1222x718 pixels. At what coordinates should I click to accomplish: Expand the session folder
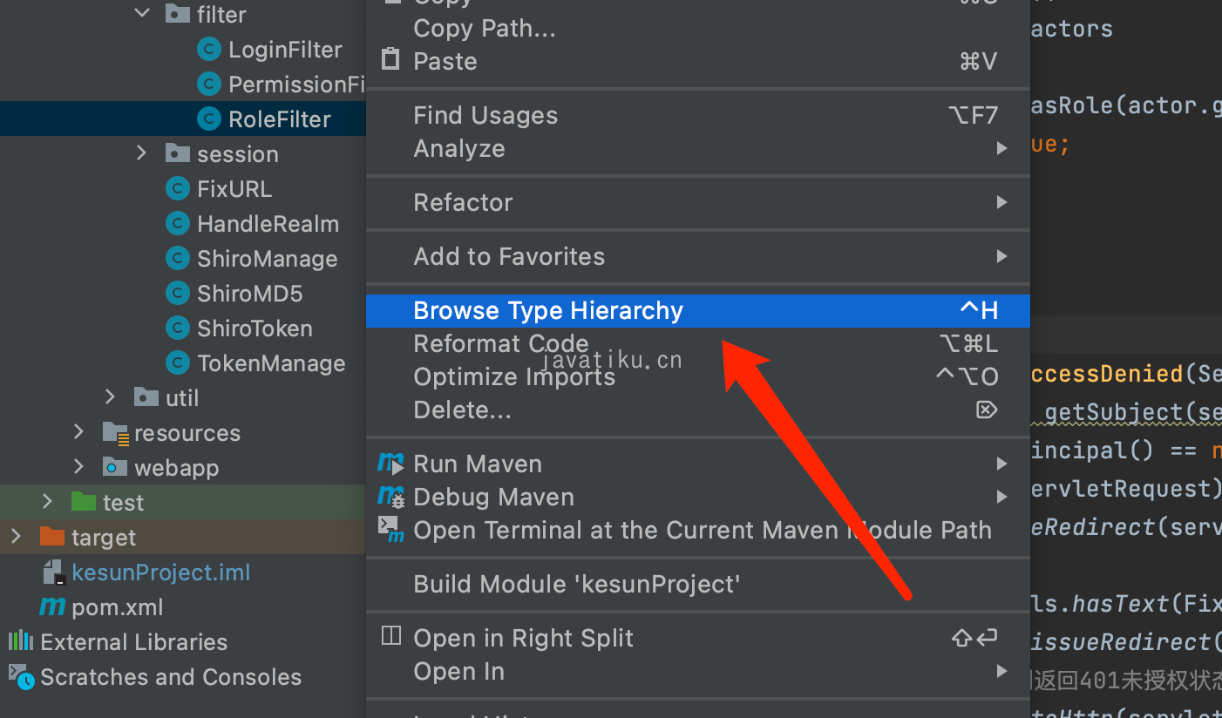[142, 153]
